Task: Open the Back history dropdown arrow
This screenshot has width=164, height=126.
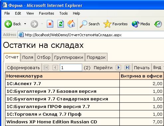Action: point(25,24)
